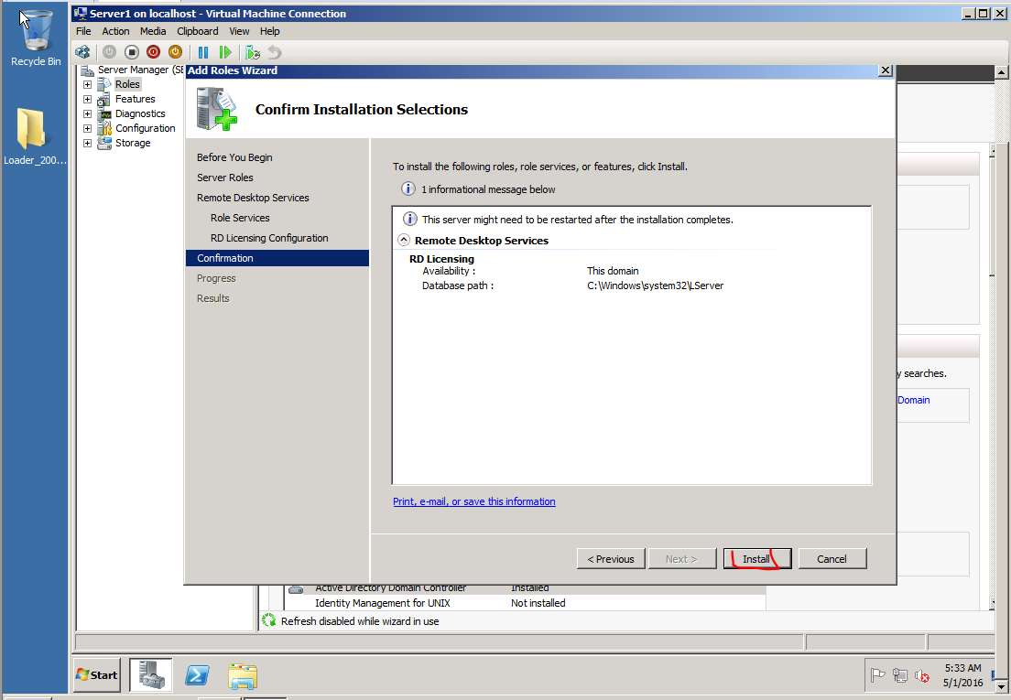Screen dimensions: 1011x700
Task: Click the Availability value 'This domain'
Action: point(613,271)
